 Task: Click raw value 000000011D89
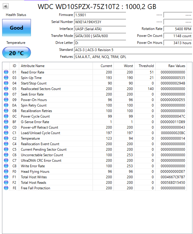(173, 122)
